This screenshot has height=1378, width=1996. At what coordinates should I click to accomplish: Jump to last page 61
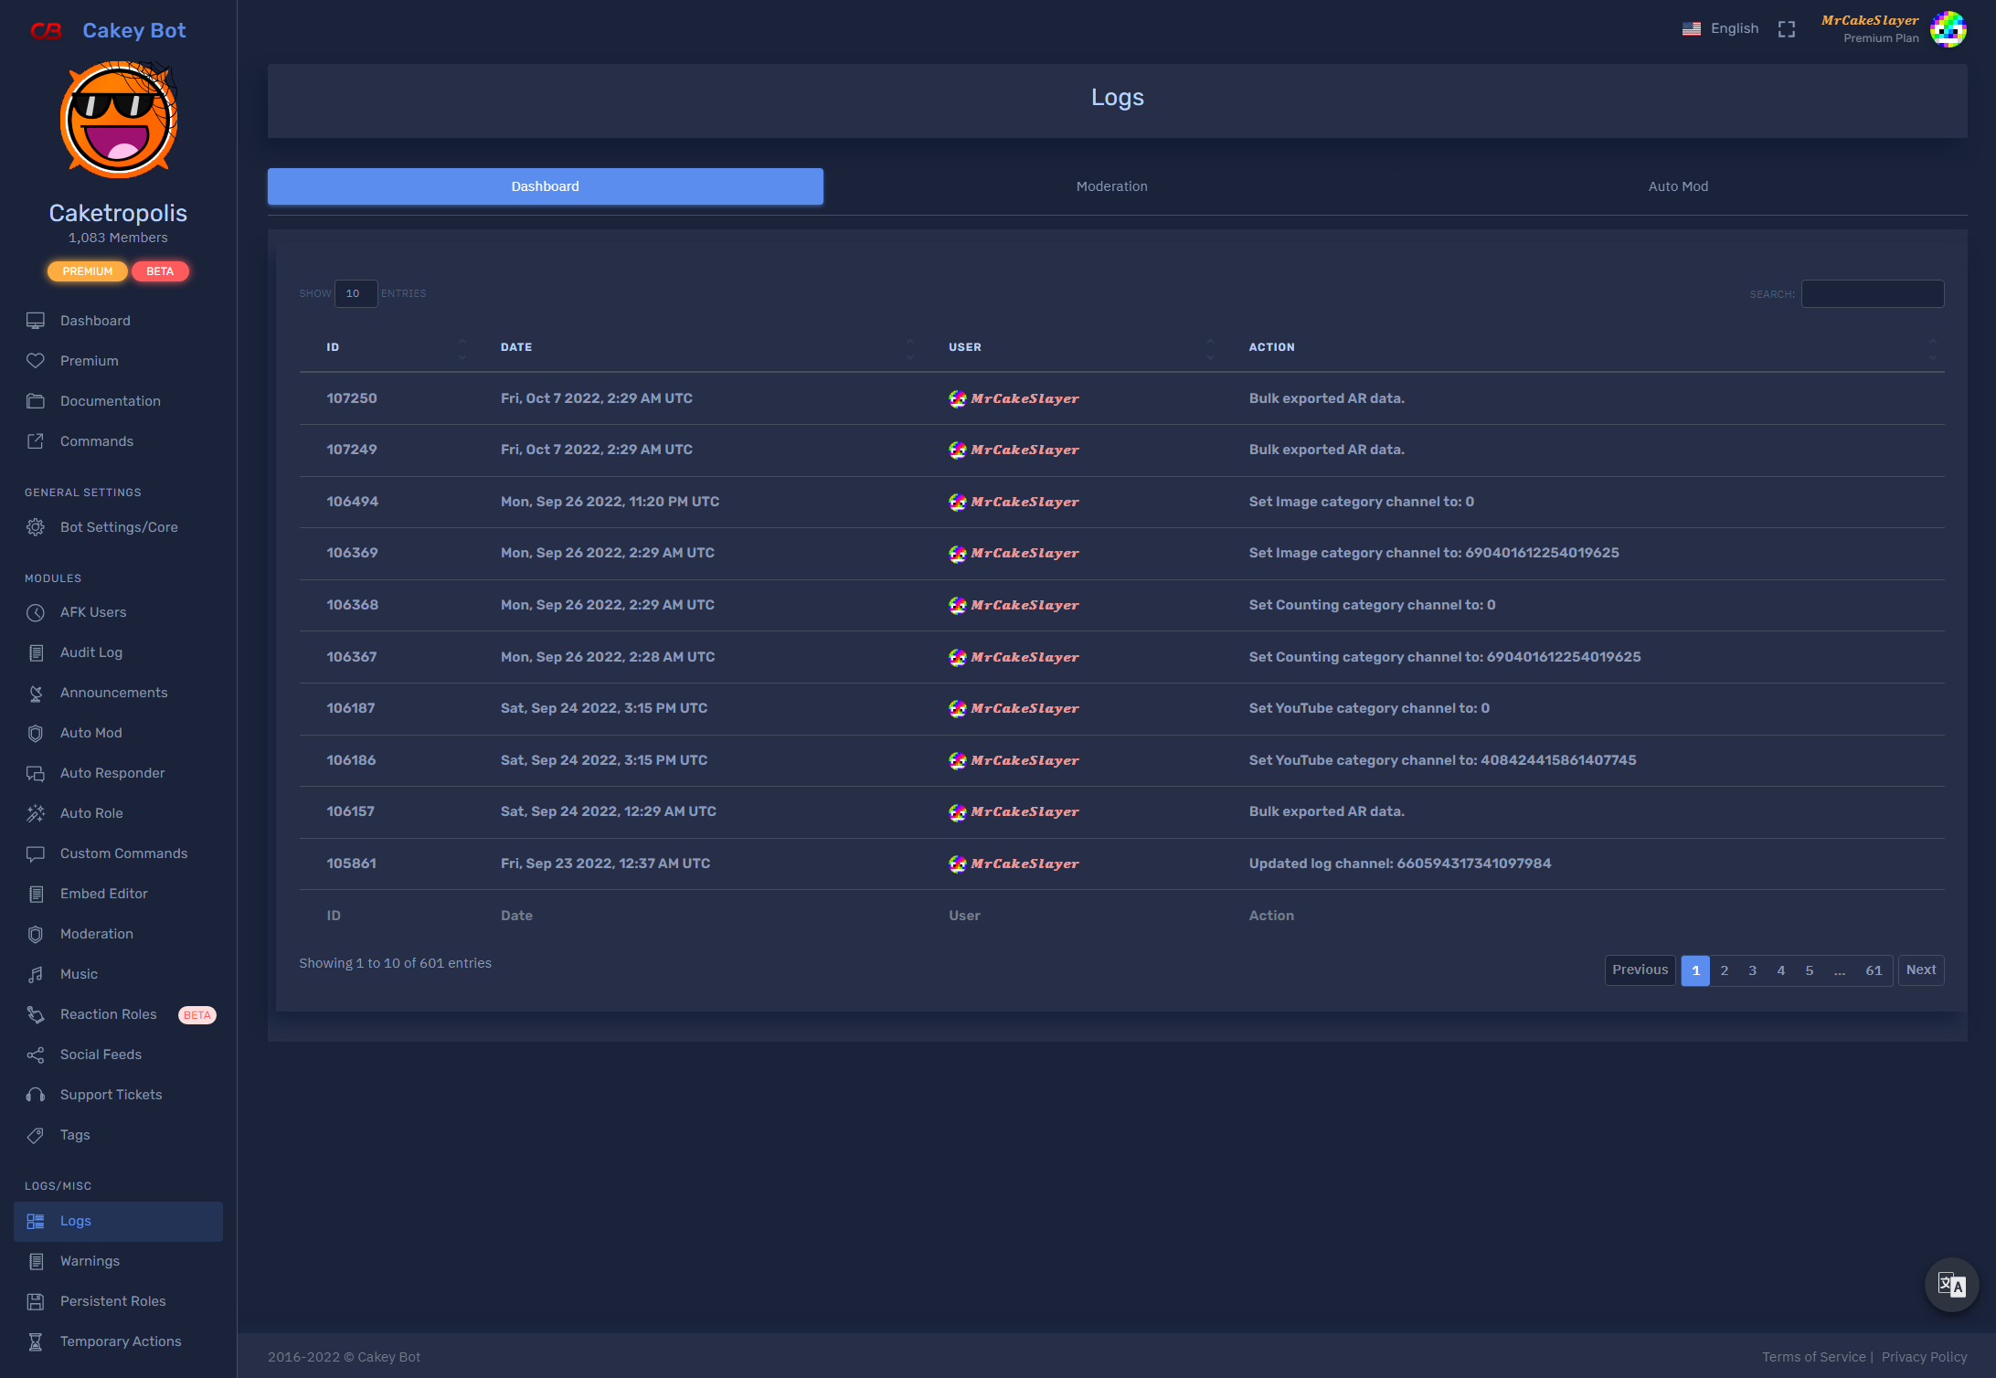pos(1873,970)
